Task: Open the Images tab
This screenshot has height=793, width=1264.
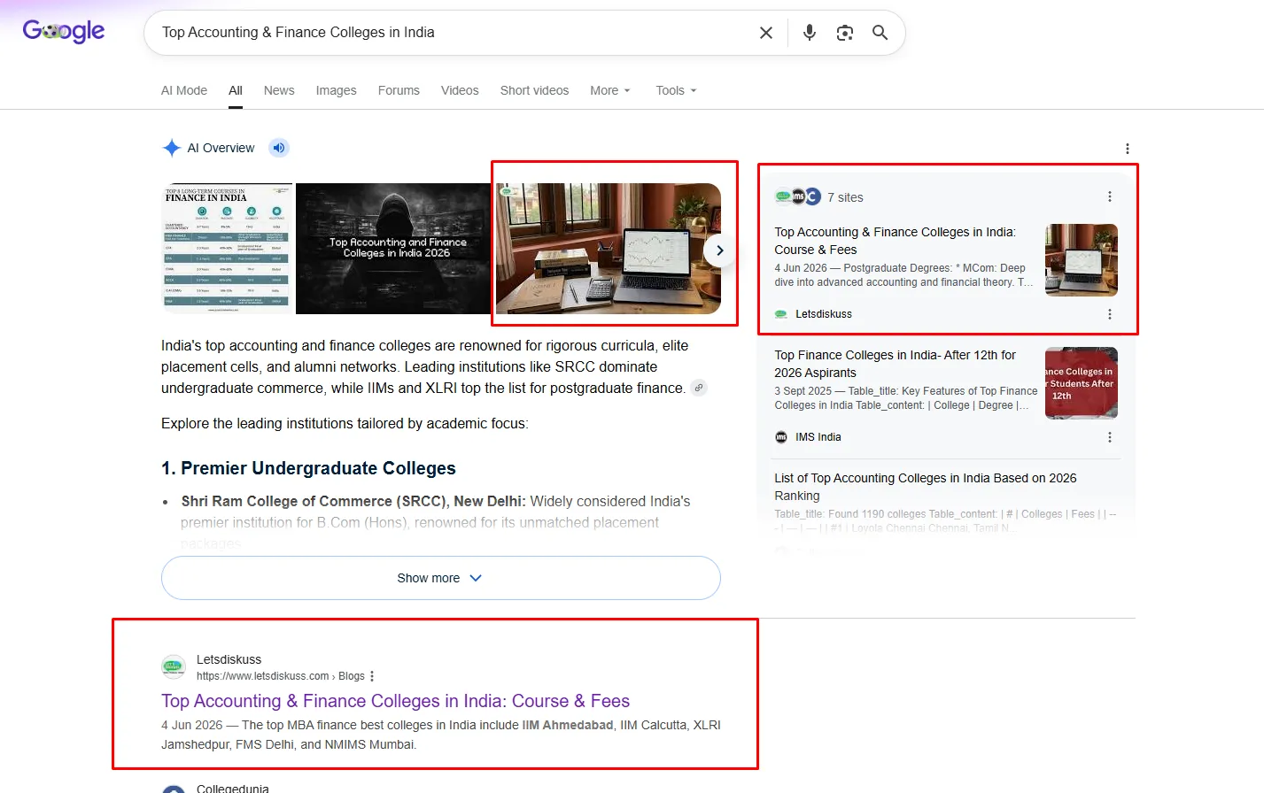Action: tap(337, 90)
